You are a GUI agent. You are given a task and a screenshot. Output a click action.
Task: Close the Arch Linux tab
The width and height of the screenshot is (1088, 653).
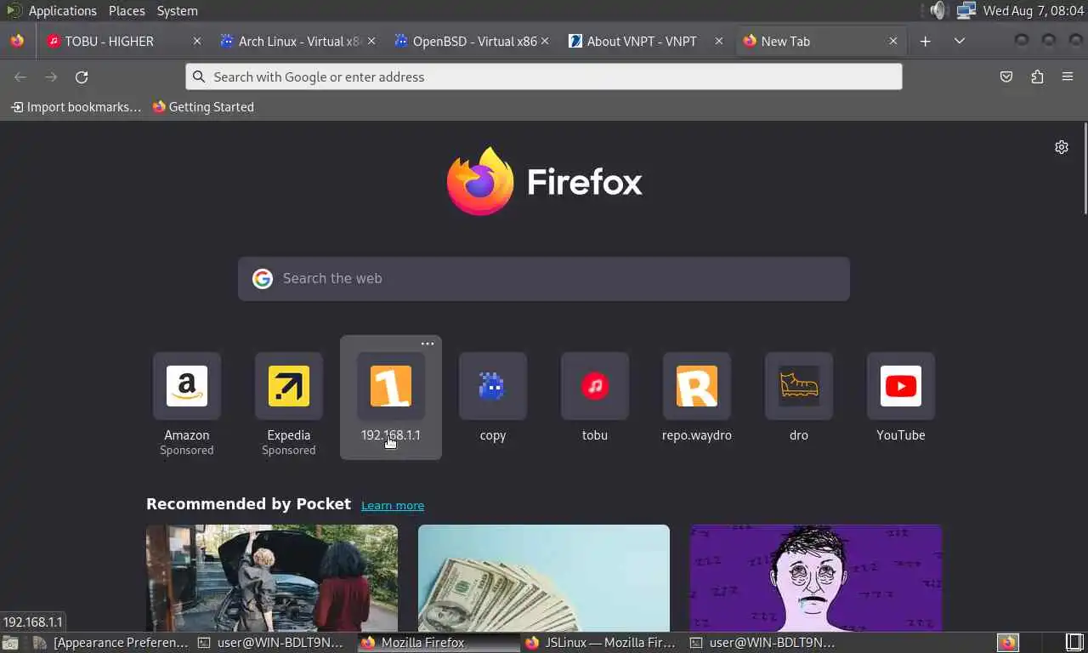[371, 41]
